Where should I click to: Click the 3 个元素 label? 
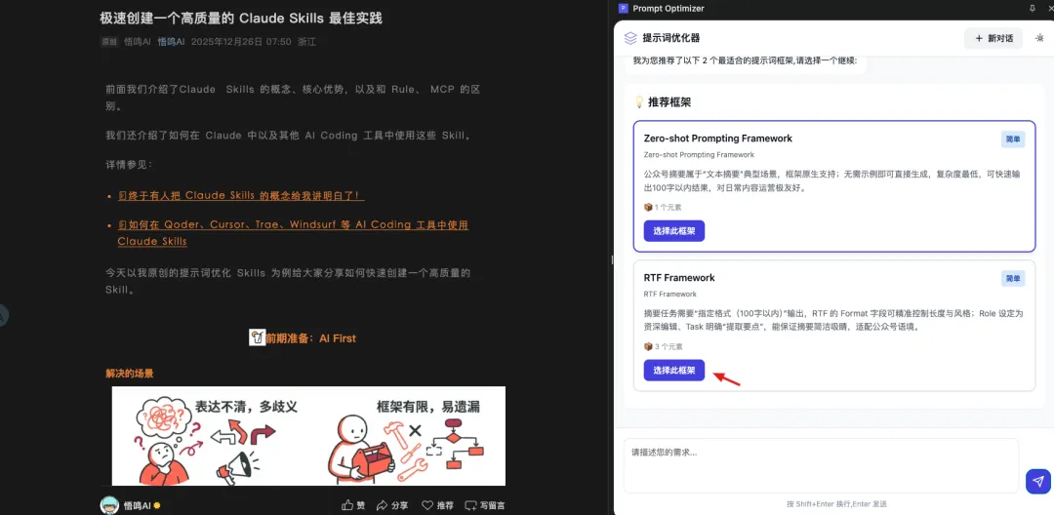669,346
